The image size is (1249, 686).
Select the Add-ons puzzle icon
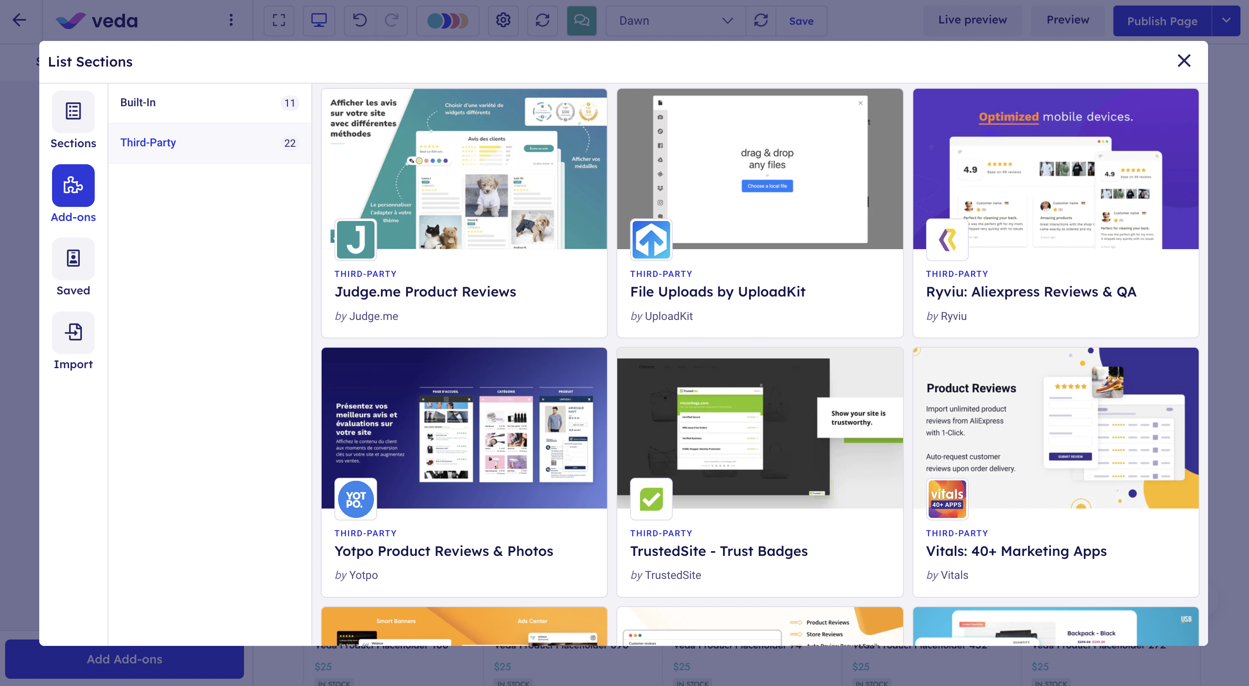coord(73,186)
